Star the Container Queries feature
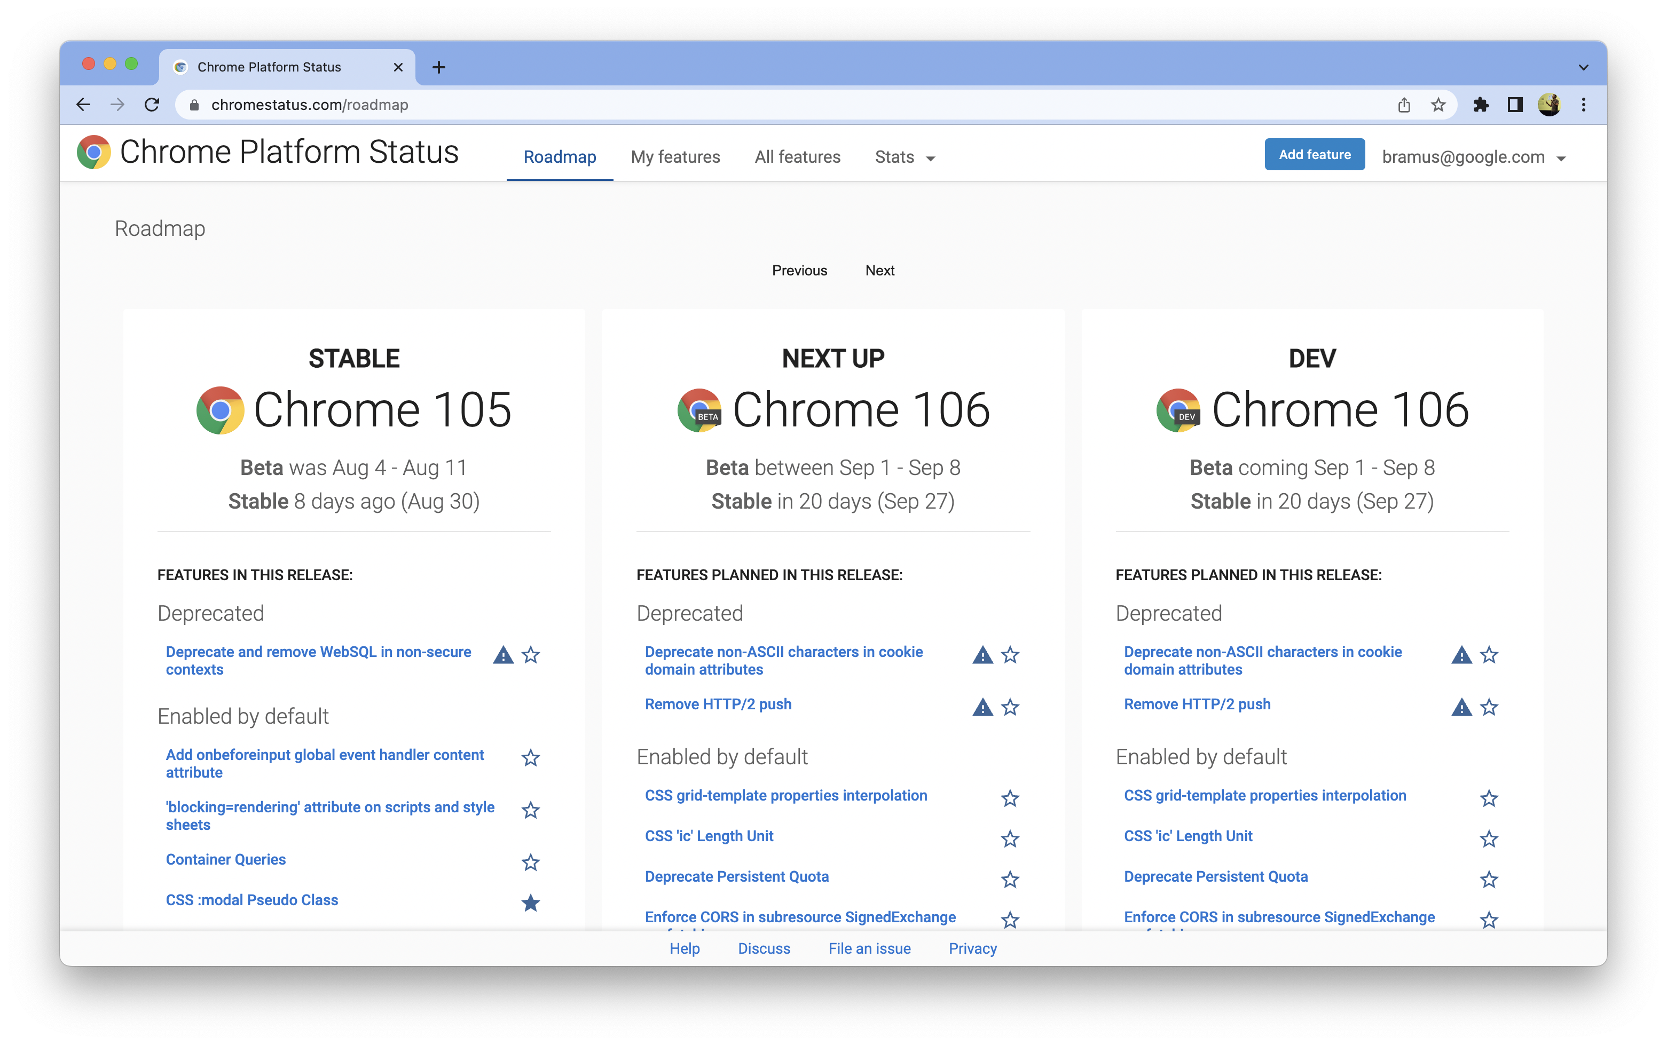 tap(530, 862)
